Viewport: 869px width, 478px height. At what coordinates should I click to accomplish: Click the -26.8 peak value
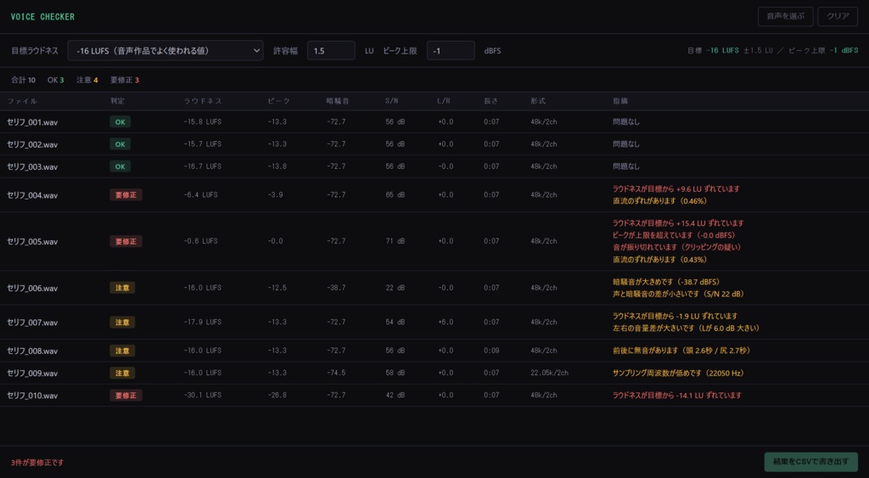pos(278,396)
